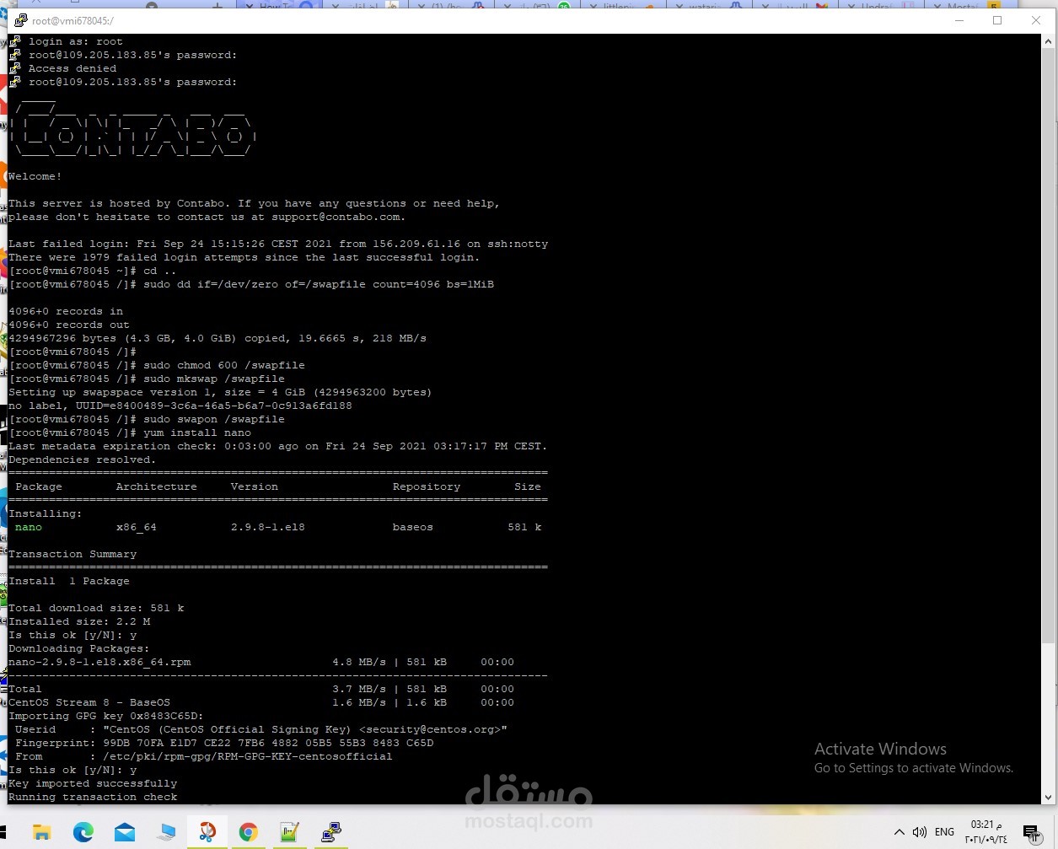Click the 'Architecture' column header

tap(157, 486)
